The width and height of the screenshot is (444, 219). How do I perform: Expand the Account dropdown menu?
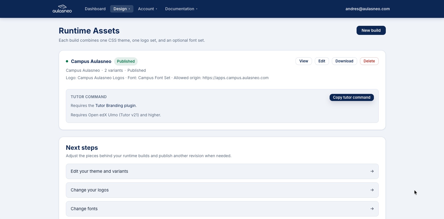point(147,9)
